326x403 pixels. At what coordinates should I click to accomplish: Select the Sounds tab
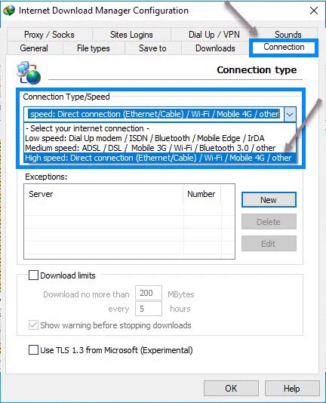(288, 34)
